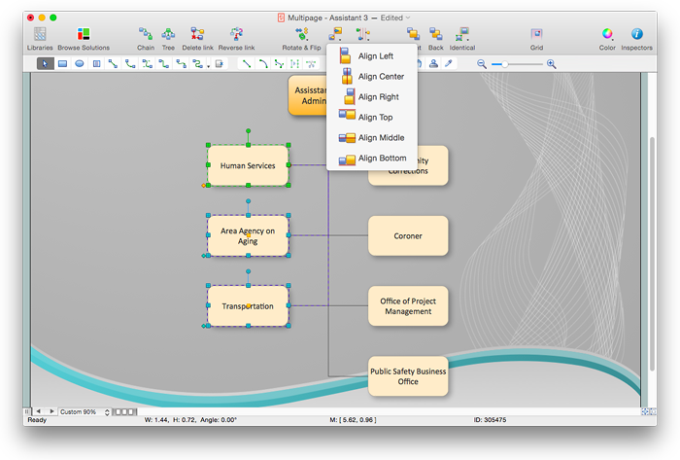This screenshot has height=460, width=680.
Task: Click the ID: 305475 status text
Action: [490, 420]
